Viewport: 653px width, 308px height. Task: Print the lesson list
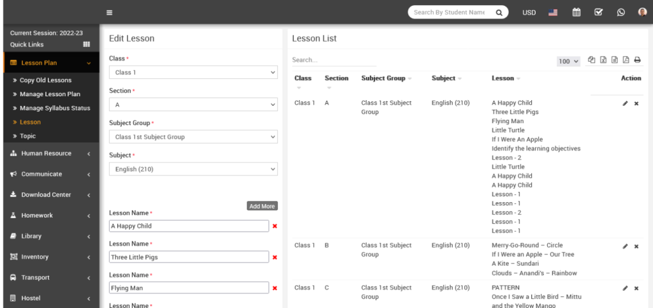[x=637, y=60]
